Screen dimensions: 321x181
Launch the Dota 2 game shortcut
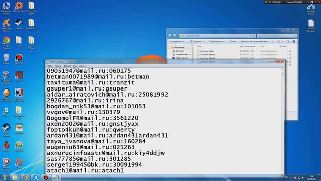click(x=19, y=76)
